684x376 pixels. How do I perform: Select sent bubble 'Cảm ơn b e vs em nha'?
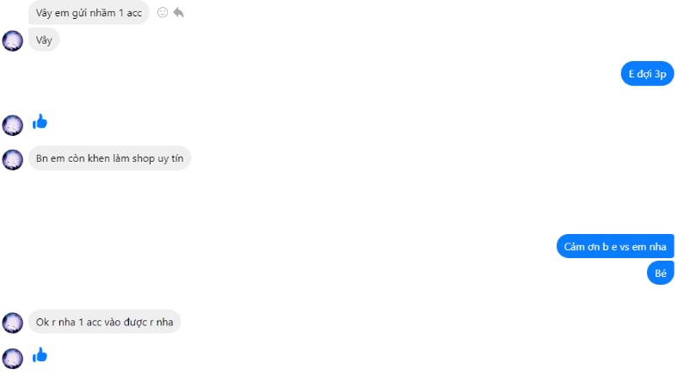click(x=615, y=246)
